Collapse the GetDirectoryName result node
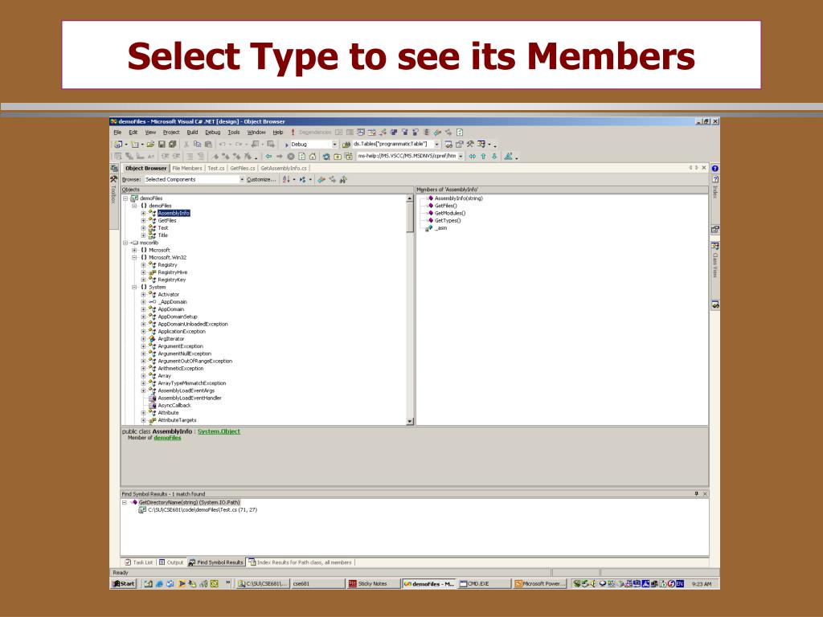 (125, 503)
